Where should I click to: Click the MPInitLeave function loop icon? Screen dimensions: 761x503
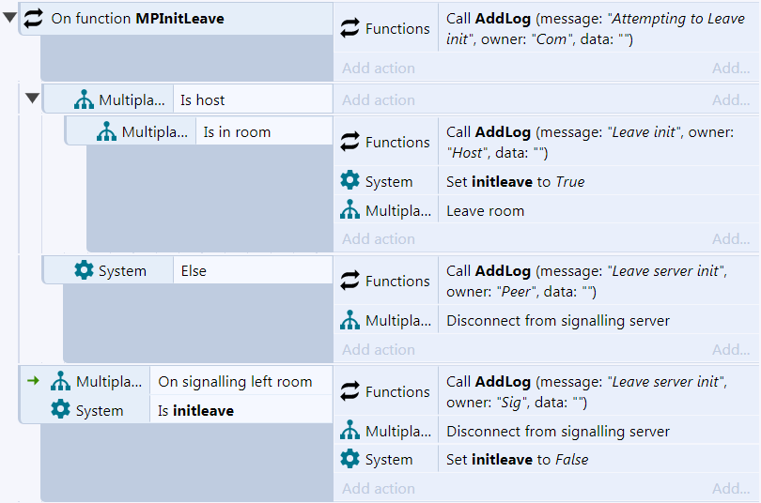pyautogui.click(x=34, y=19)
